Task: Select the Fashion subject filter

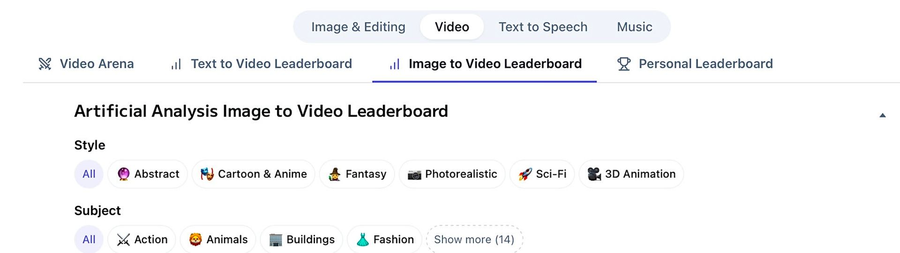Action: coord(385,239)
